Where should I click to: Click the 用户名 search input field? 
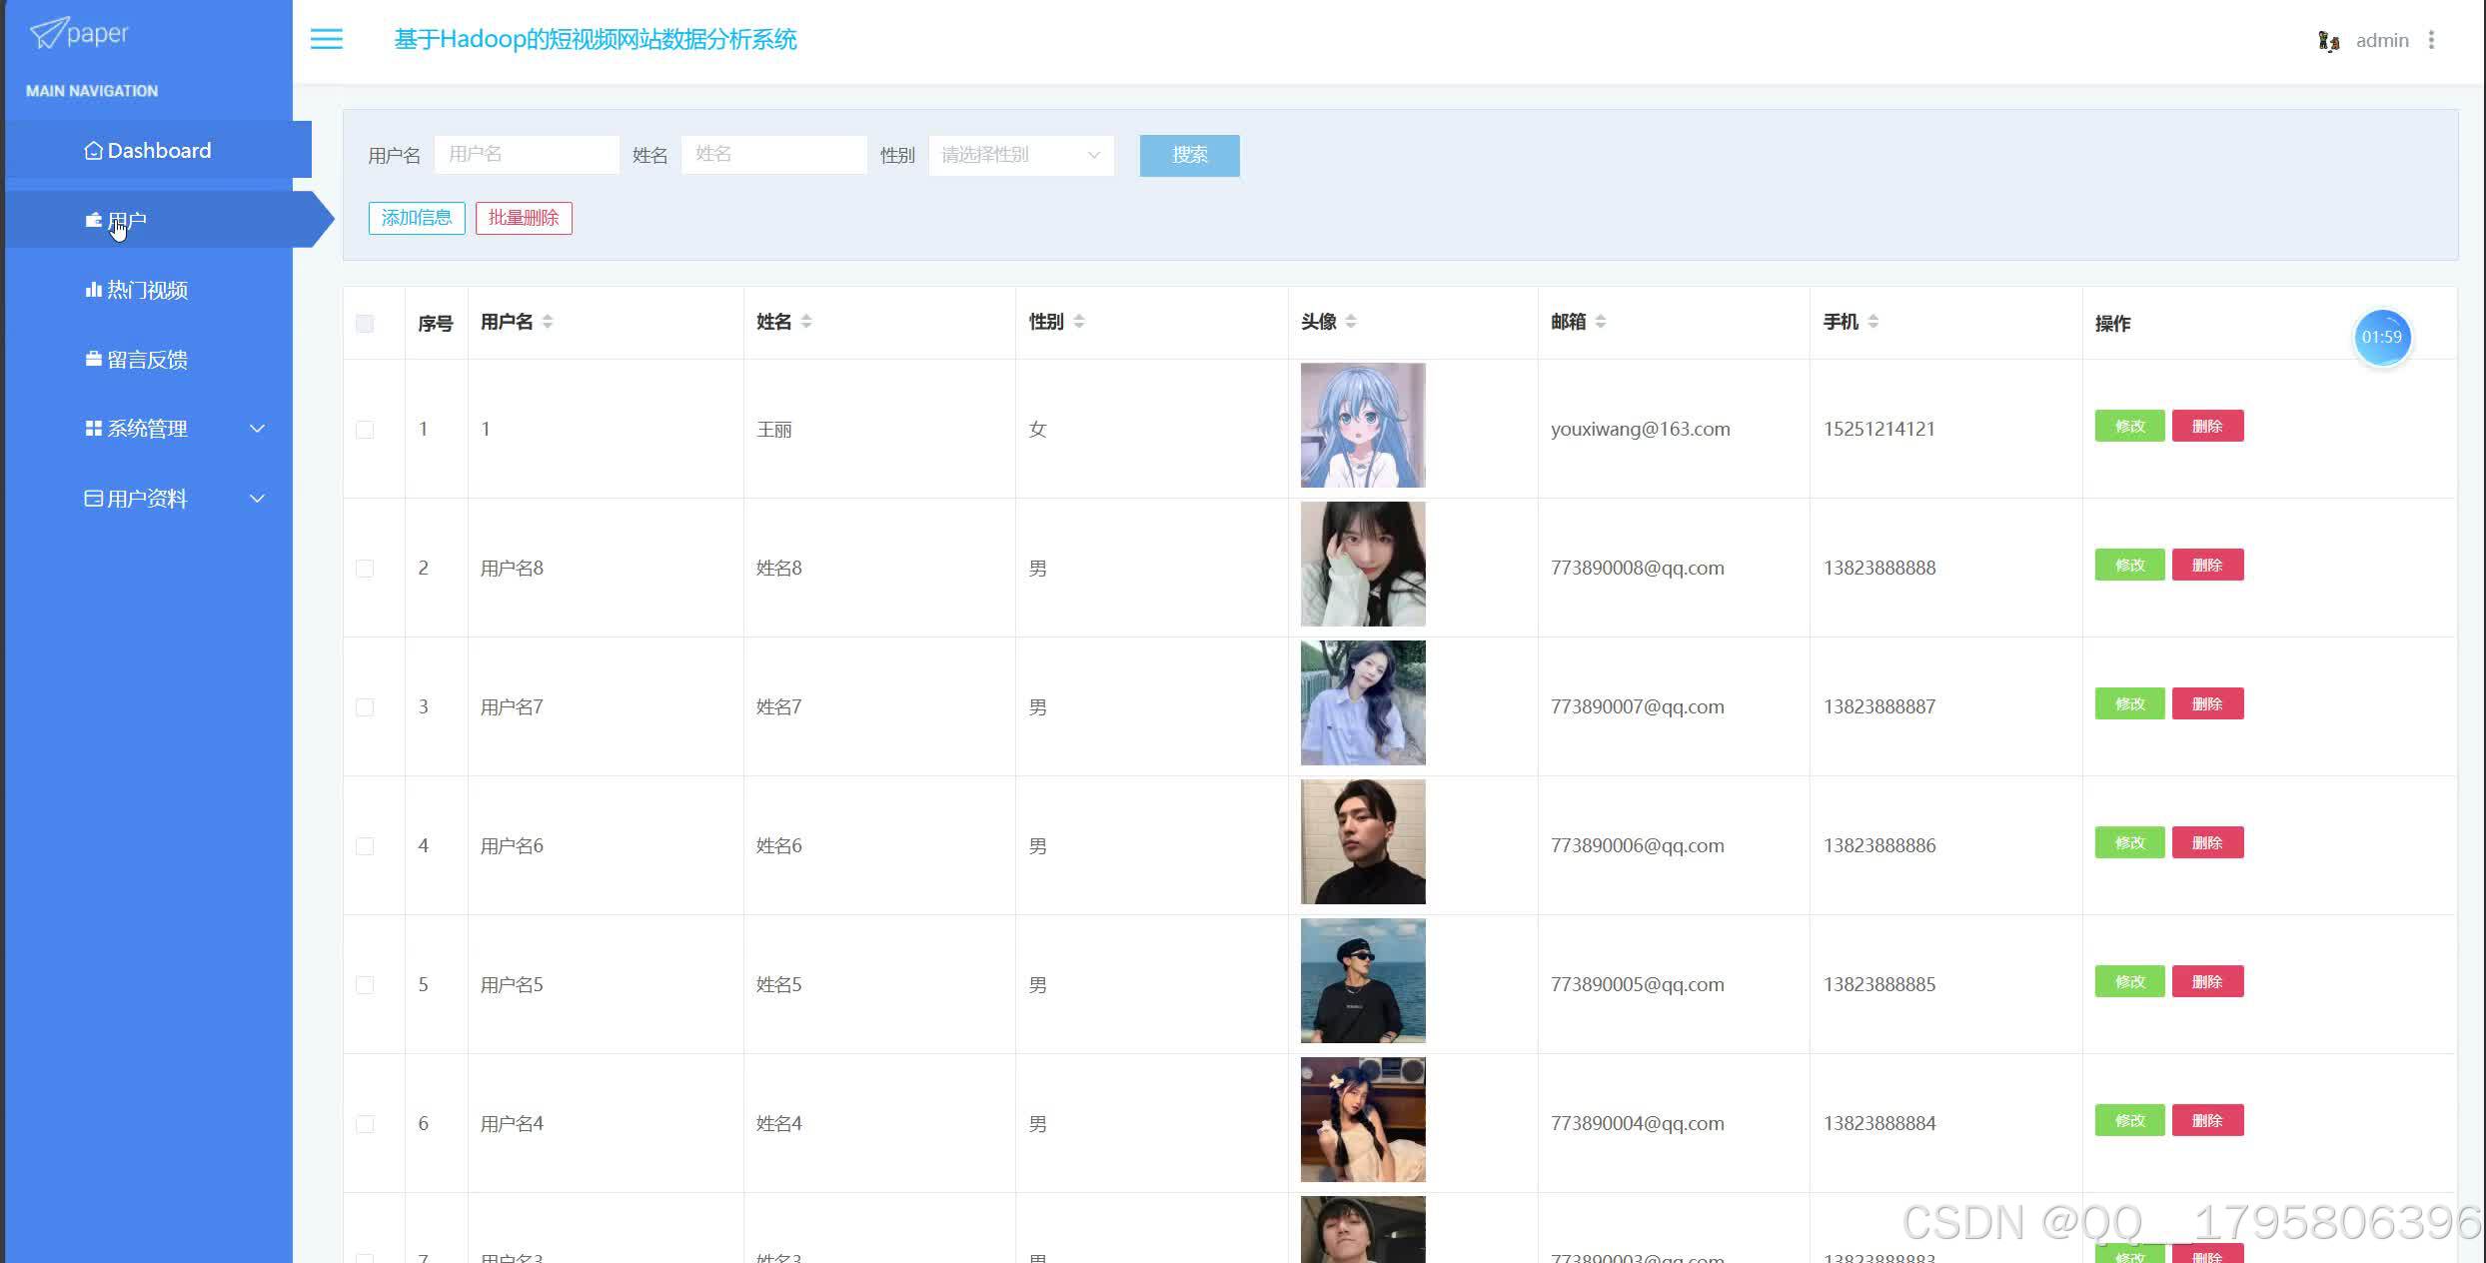tap(527, 154)
